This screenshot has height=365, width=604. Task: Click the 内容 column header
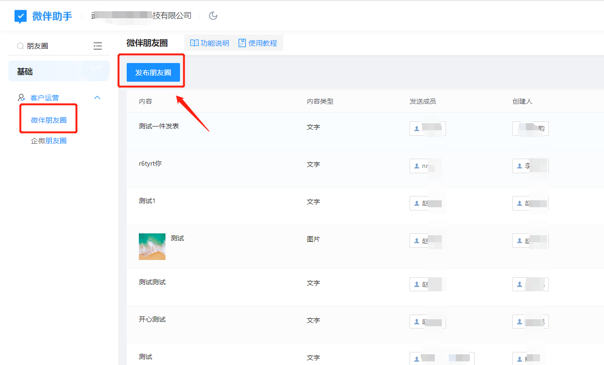pyautogui.click(x=145, y=101)
